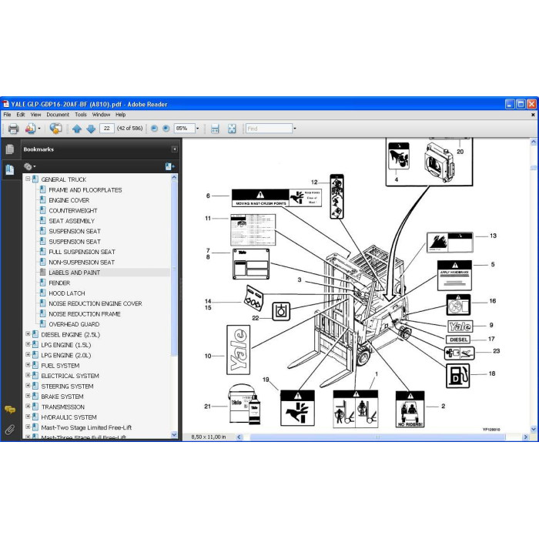Open the Document menu
This screenshot has height=539, width=539.
pyautogui.click(x=58, y=115)
